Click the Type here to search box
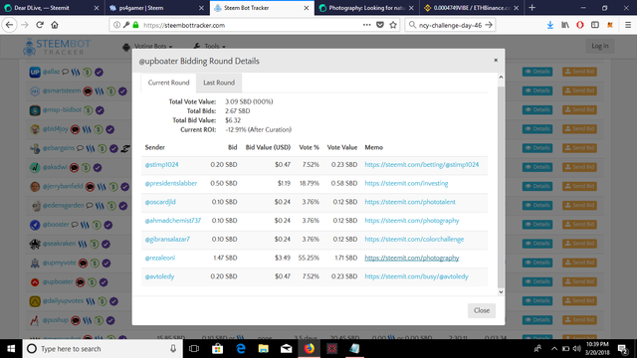637x358 pixels. pos(102,349)
